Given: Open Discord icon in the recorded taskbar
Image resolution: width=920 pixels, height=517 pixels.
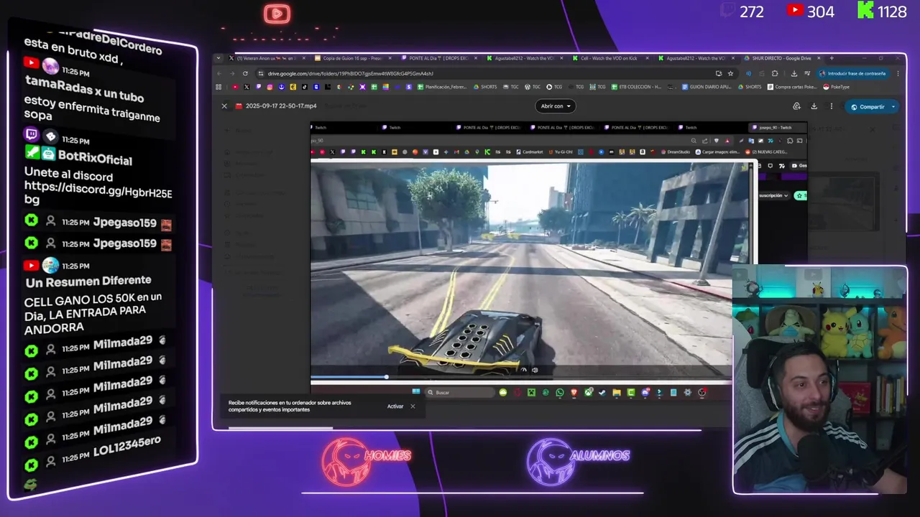Looking at the screenshot, I should (x=645, y=392).
